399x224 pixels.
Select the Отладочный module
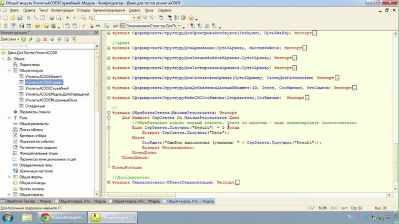[35, 106]
